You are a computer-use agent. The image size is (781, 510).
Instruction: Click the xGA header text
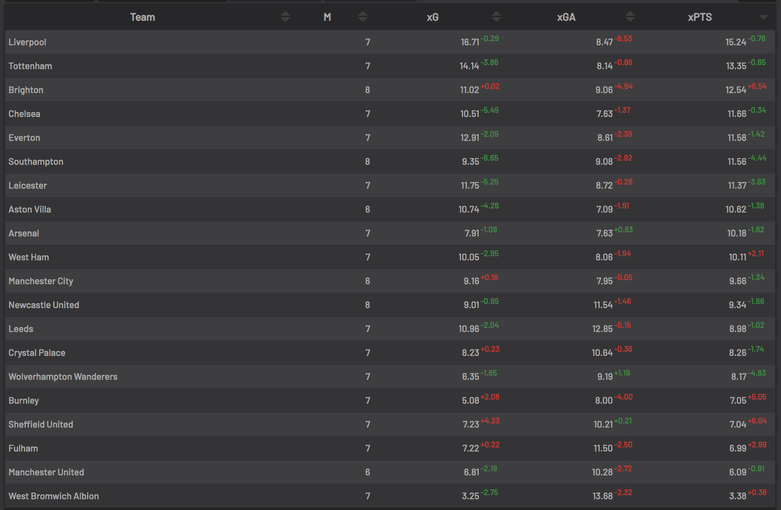pyautogui.click(x=566, y=17)
